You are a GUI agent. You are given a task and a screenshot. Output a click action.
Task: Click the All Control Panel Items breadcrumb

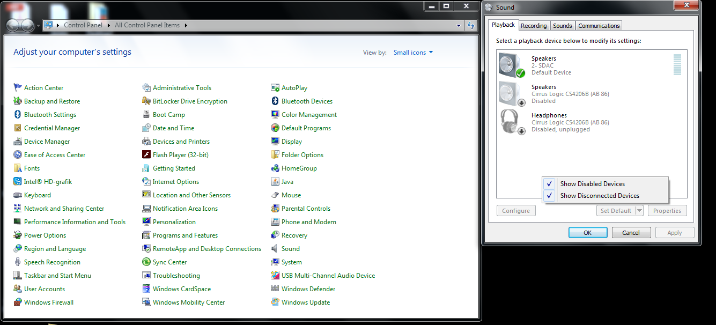tap(147, 25)
